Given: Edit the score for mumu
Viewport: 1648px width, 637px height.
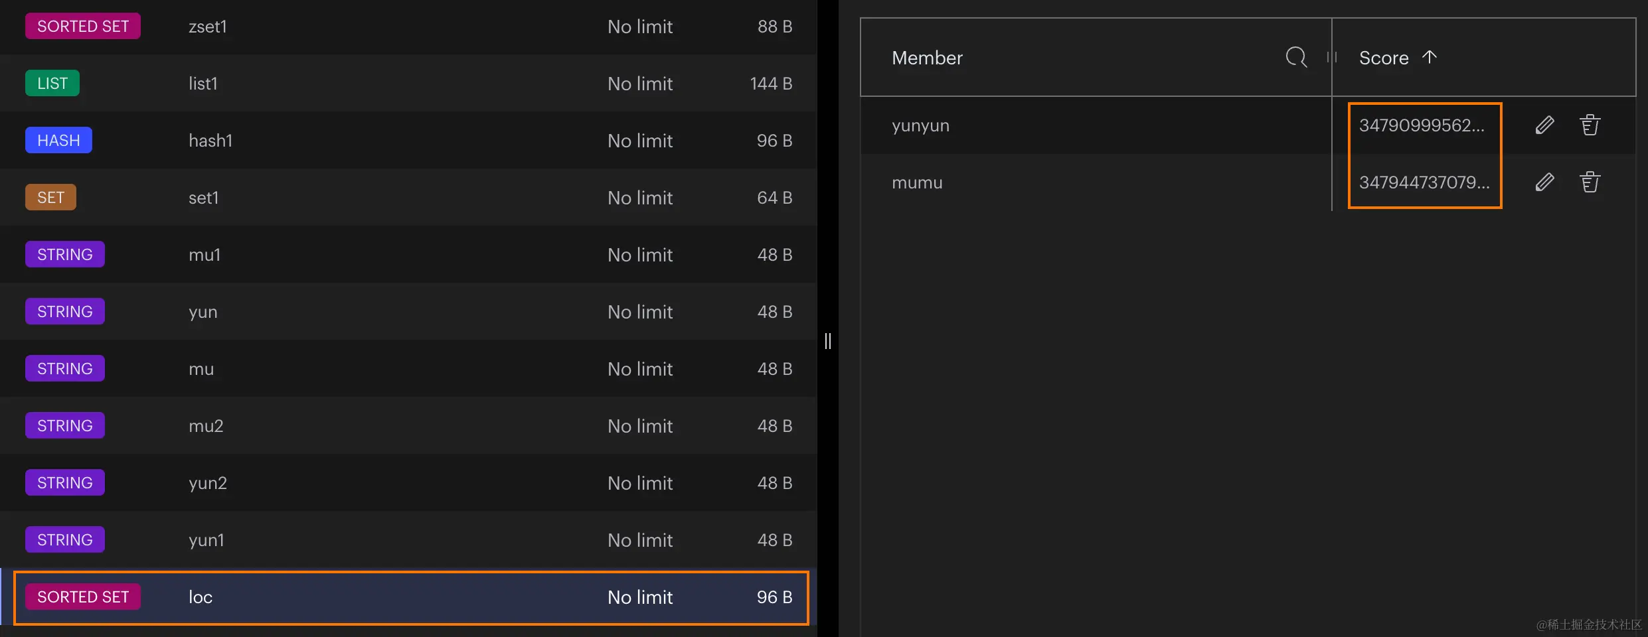Looking at the screenshot, I should pyautogui.click(x=1544, y=182).
